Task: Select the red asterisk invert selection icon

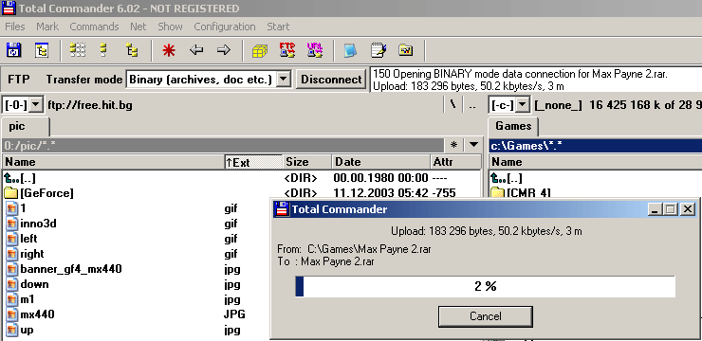Action: pyautogui.click(x=169, y=50)
